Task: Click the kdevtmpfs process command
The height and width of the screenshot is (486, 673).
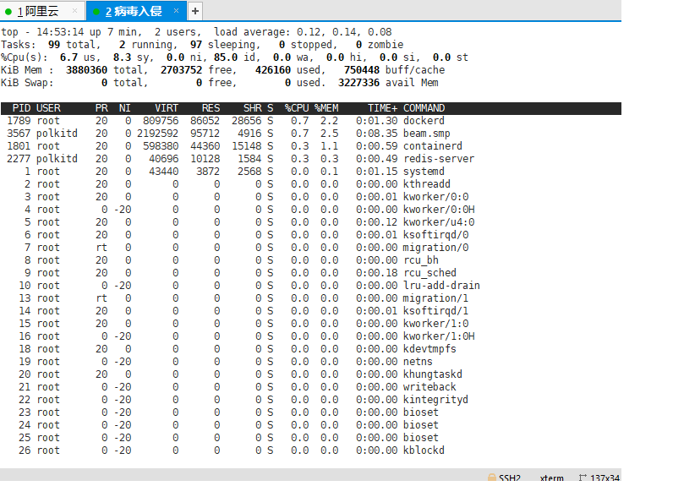Action: [430, 349]
